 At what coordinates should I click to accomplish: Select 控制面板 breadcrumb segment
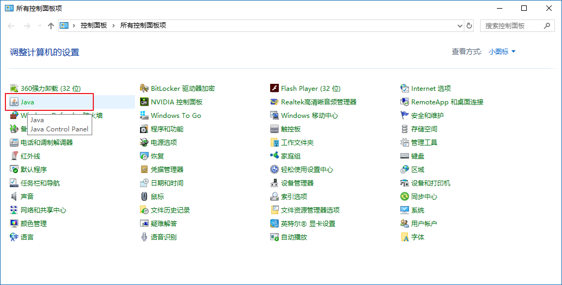(94, 25)
